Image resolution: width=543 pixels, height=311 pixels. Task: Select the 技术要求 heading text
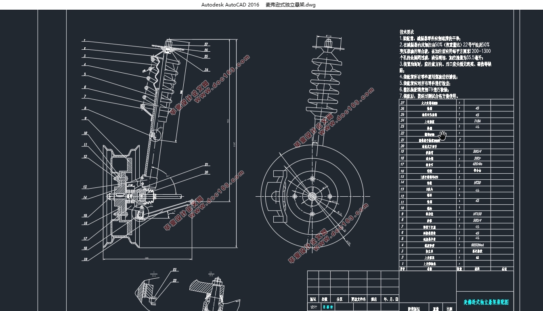(x=407, y=32)
